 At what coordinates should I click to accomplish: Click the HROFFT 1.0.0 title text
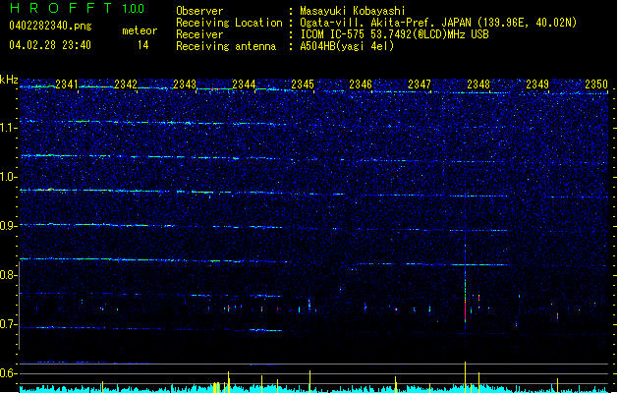click(77, 8)
